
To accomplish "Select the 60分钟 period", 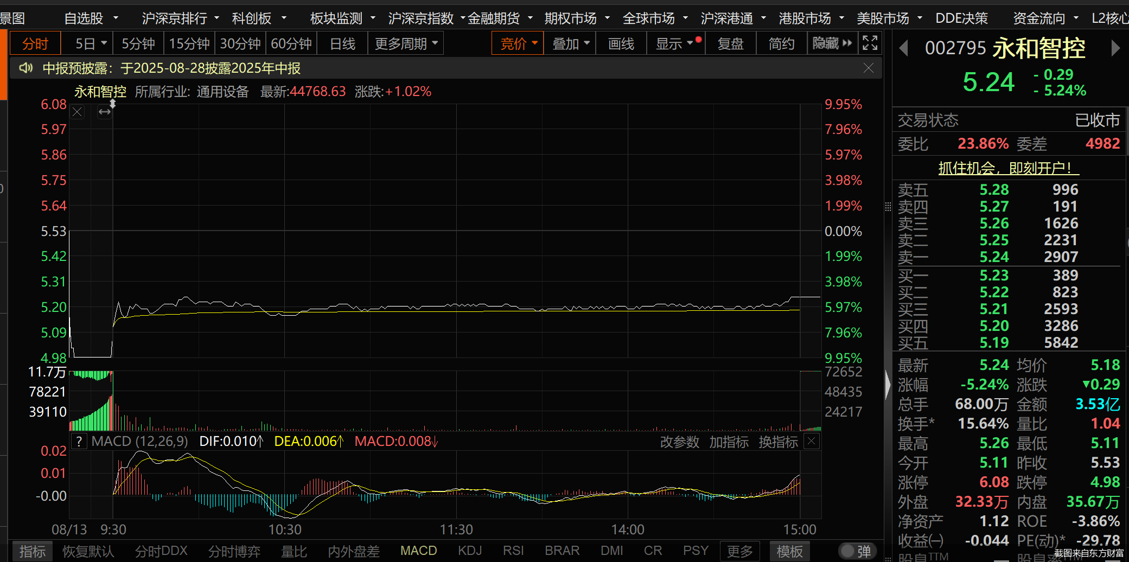I will (291, 43).
